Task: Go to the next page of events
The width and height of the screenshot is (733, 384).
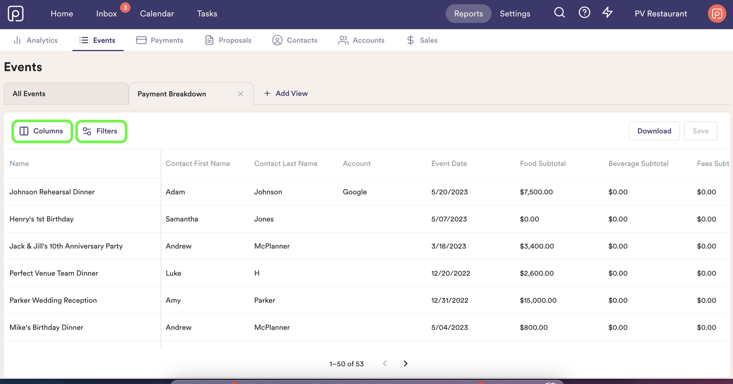Action: tap(405, 363)
